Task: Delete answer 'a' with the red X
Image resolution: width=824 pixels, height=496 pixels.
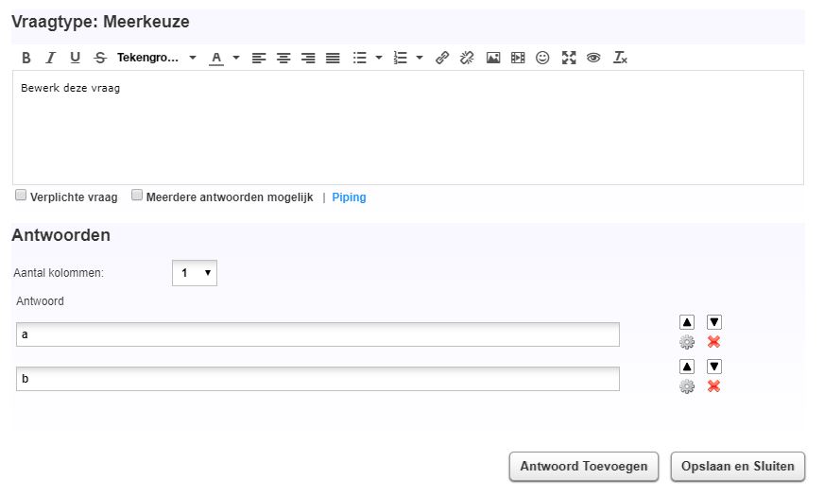Action: (714, 342)
